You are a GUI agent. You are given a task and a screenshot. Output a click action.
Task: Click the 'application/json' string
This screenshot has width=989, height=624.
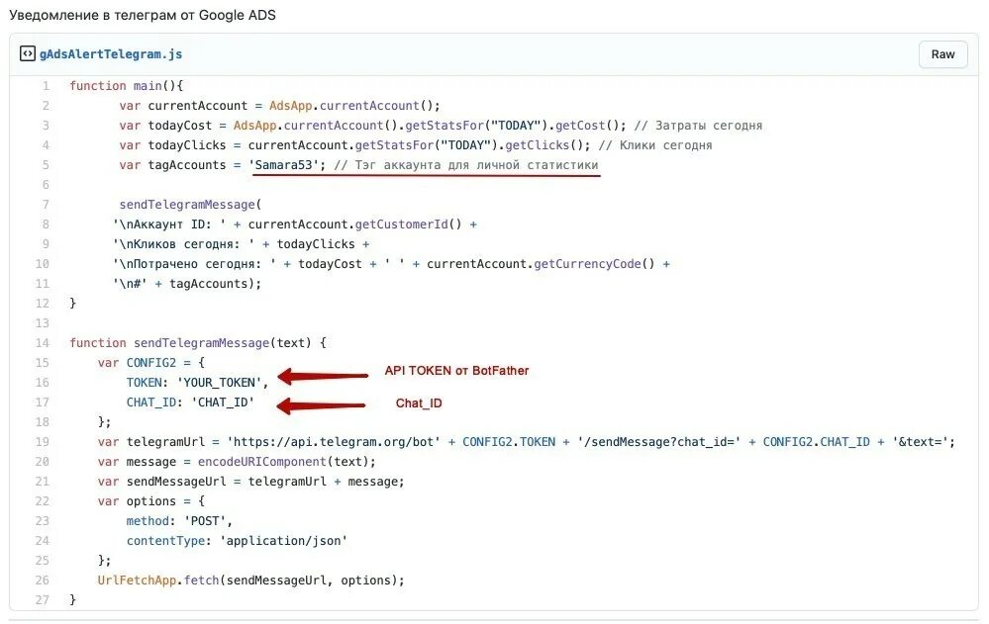(x=284, y=541)
